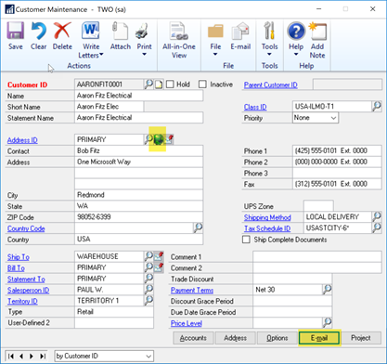387x364 pixels.
Task: Open the Country Code lookup magnifier
Action: click(x=198, y=227)
